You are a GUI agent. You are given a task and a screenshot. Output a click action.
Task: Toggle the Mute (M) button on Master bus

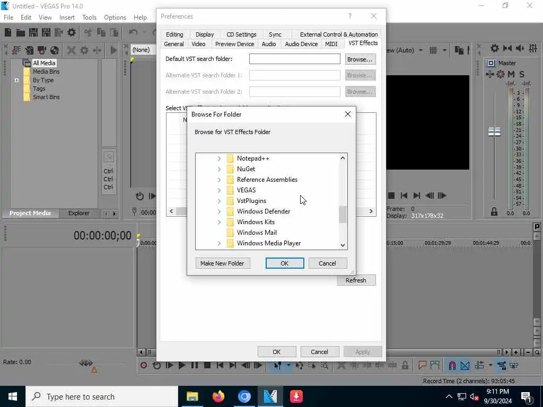(x=511, y=74)
